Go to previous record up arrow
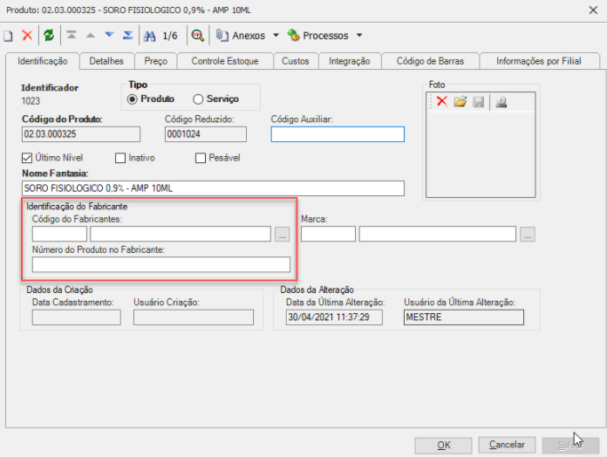Viewport: 607px width, 457px height. pyautogui.click(x=91, y=36)
